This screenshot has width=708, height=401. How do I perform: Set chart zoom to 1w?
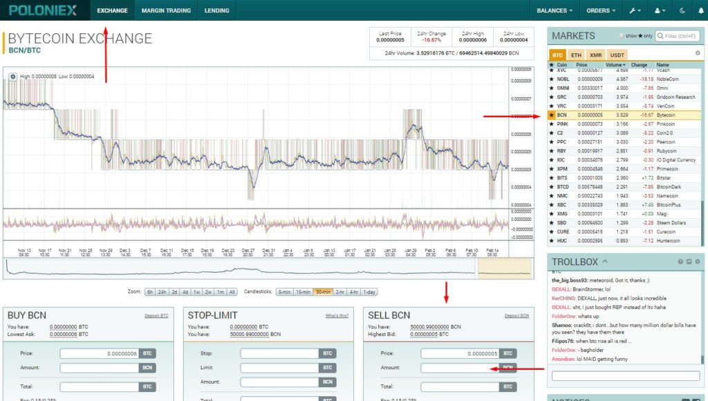point(197,292)
